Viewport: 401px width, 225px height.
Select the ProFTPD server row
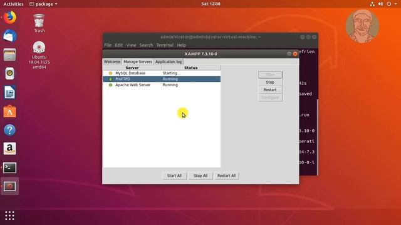tap(162, 79)
